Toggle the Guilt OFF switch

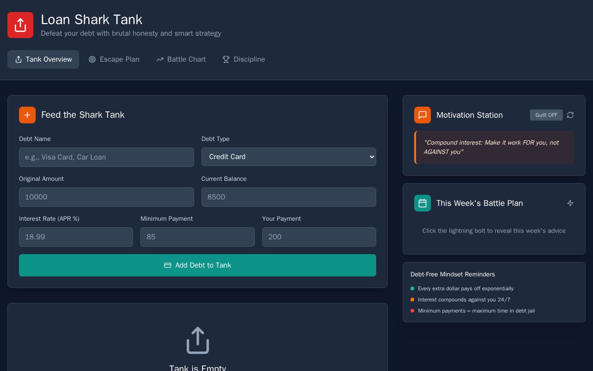point(546,115)
